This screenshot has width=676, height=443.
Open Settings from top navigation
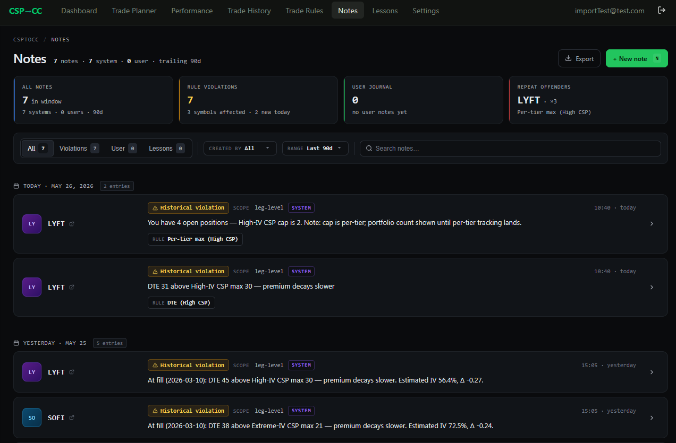(426, 11)
